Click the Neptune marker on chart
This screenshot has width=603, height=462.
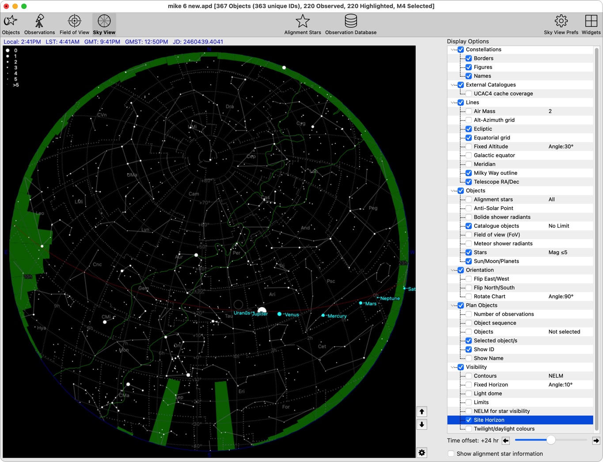tap(378, 298)
